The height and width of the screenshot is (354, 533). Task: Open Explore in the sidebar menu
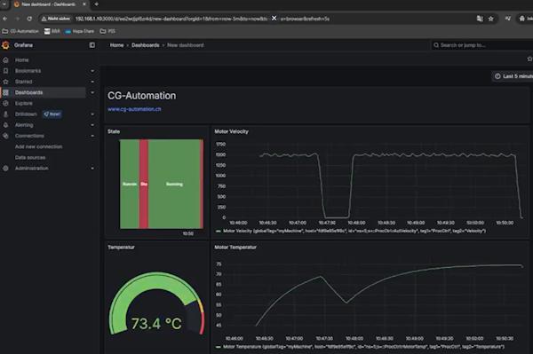pos(24,104)
